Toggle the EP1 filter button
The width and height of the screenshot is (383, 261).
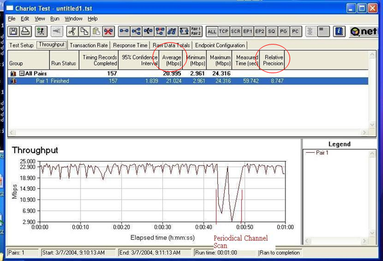point(248,32)
